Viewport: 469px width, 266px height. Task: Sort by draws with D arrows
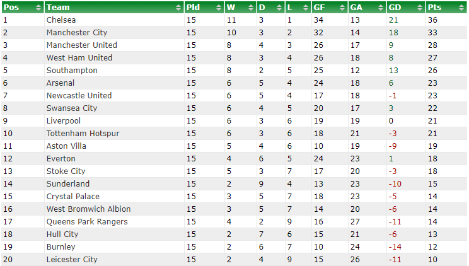point(279,8)
